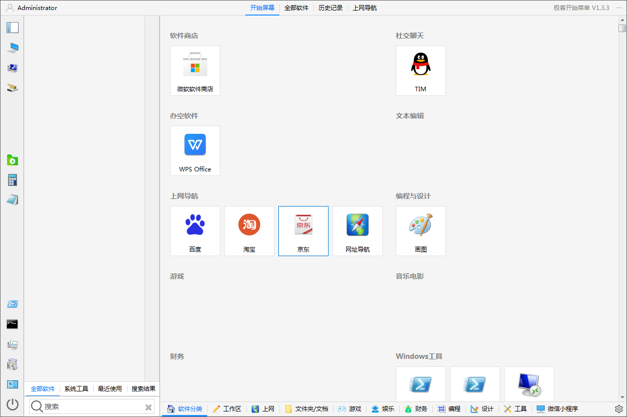Open the settings gear at bottom right
627x417 pixels.
pyautogui.click(x=619, y=409)
